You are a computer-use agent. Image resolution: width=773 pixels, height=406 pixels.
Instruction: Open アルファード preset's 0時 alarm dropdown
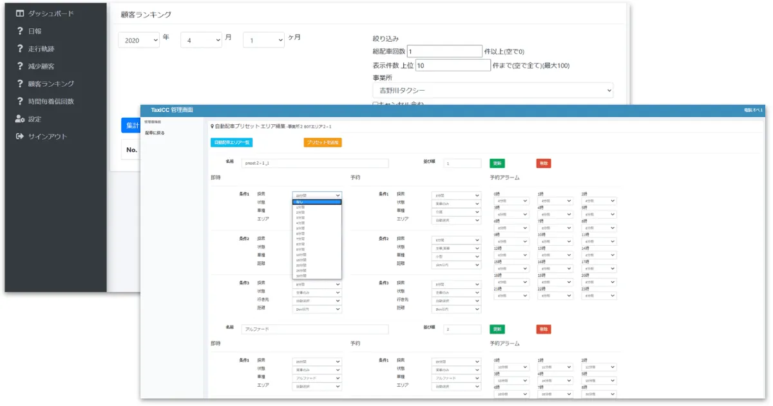point(511,367)
